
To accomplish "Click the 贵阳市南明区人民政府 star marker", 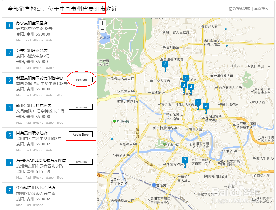I will pos(190,145).
